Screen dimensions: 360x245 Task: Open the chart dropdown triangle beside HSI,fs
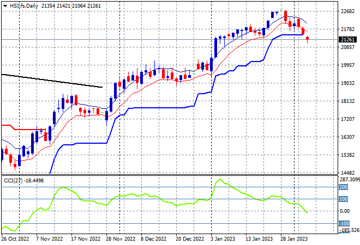point(5,6)
